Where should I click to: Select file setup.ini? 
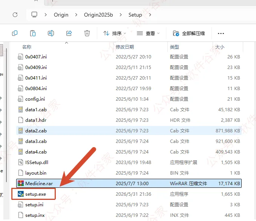click(129, 205)
